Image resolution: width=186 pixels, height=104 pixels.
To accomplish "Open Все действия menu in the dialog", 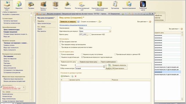I will click(x=142, y=22).
